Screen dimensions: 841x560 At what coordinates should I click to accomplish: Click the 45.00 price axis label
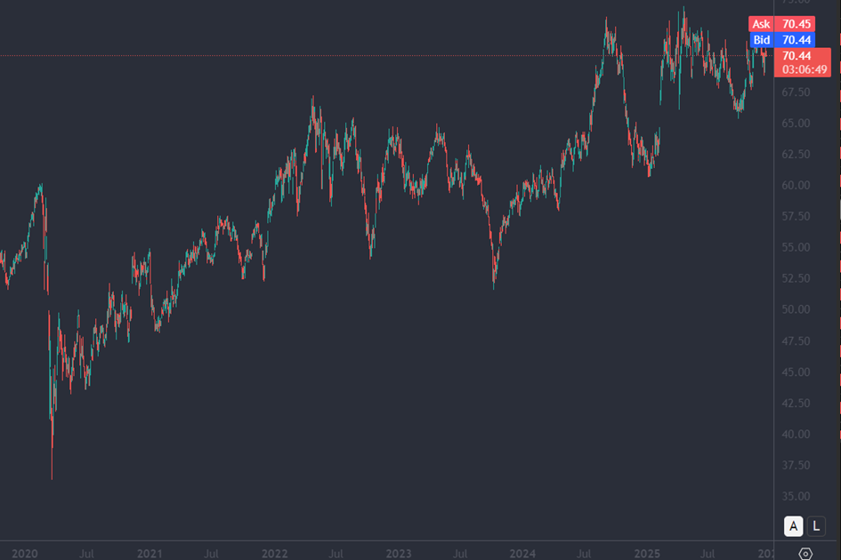coord(796,372)
